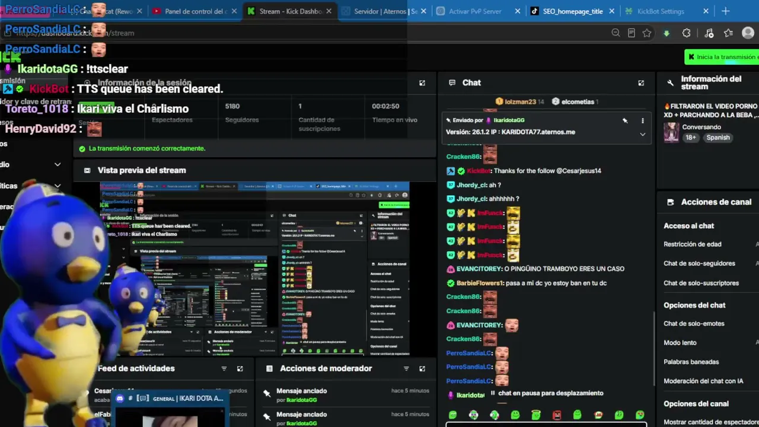Viewport: 759px width, 427px height.
Task: Open the browser extensions puzzle icon
Action: tap(687, 33)
